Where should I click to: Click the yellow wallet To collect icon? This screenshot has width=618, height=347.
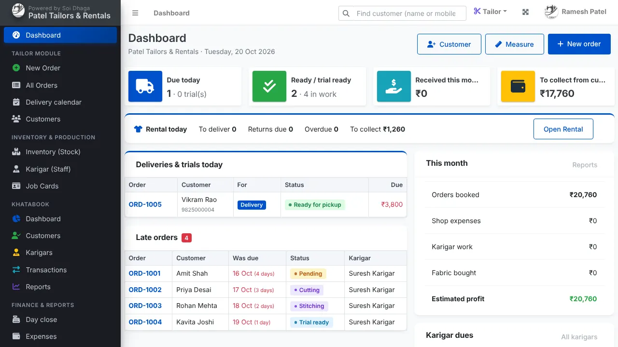(x=518, y=86)
